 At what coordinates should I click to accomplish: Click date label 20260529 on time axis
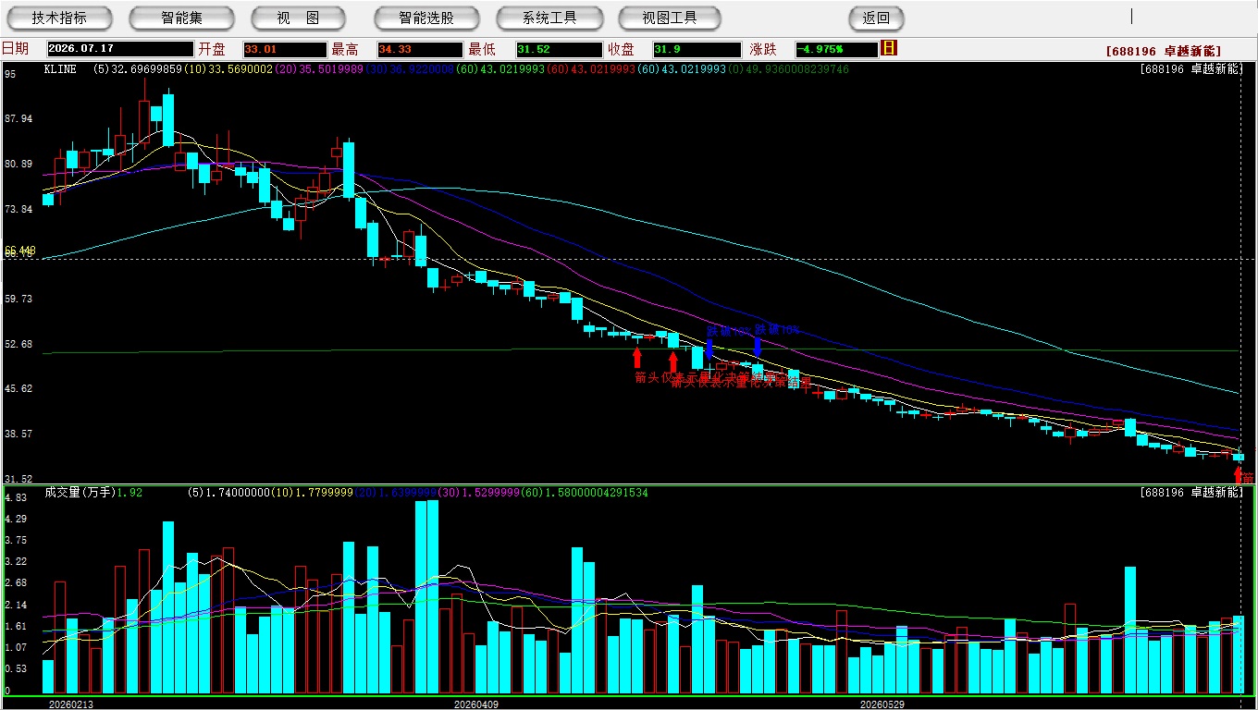882,704
